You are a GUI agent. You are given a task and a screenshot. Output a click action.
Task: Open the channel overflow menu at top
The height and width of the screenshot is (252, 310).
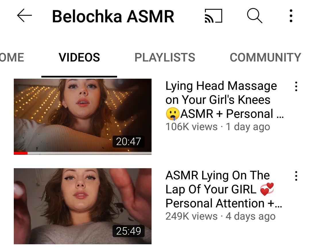[x=291, y=16]
